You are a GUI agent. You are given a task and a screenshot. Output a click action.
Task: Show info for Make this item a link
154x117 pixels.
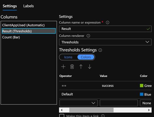point(103,116)
